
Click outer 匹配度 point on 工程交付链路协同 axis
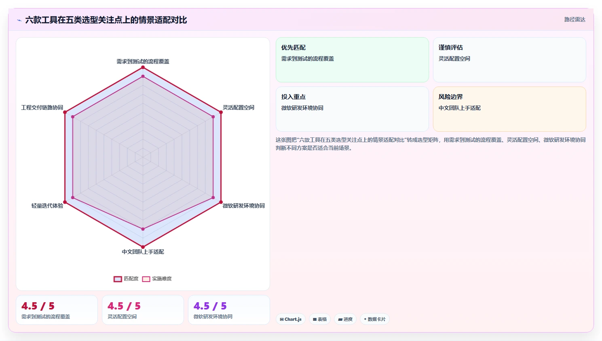(x=65, y=112)
